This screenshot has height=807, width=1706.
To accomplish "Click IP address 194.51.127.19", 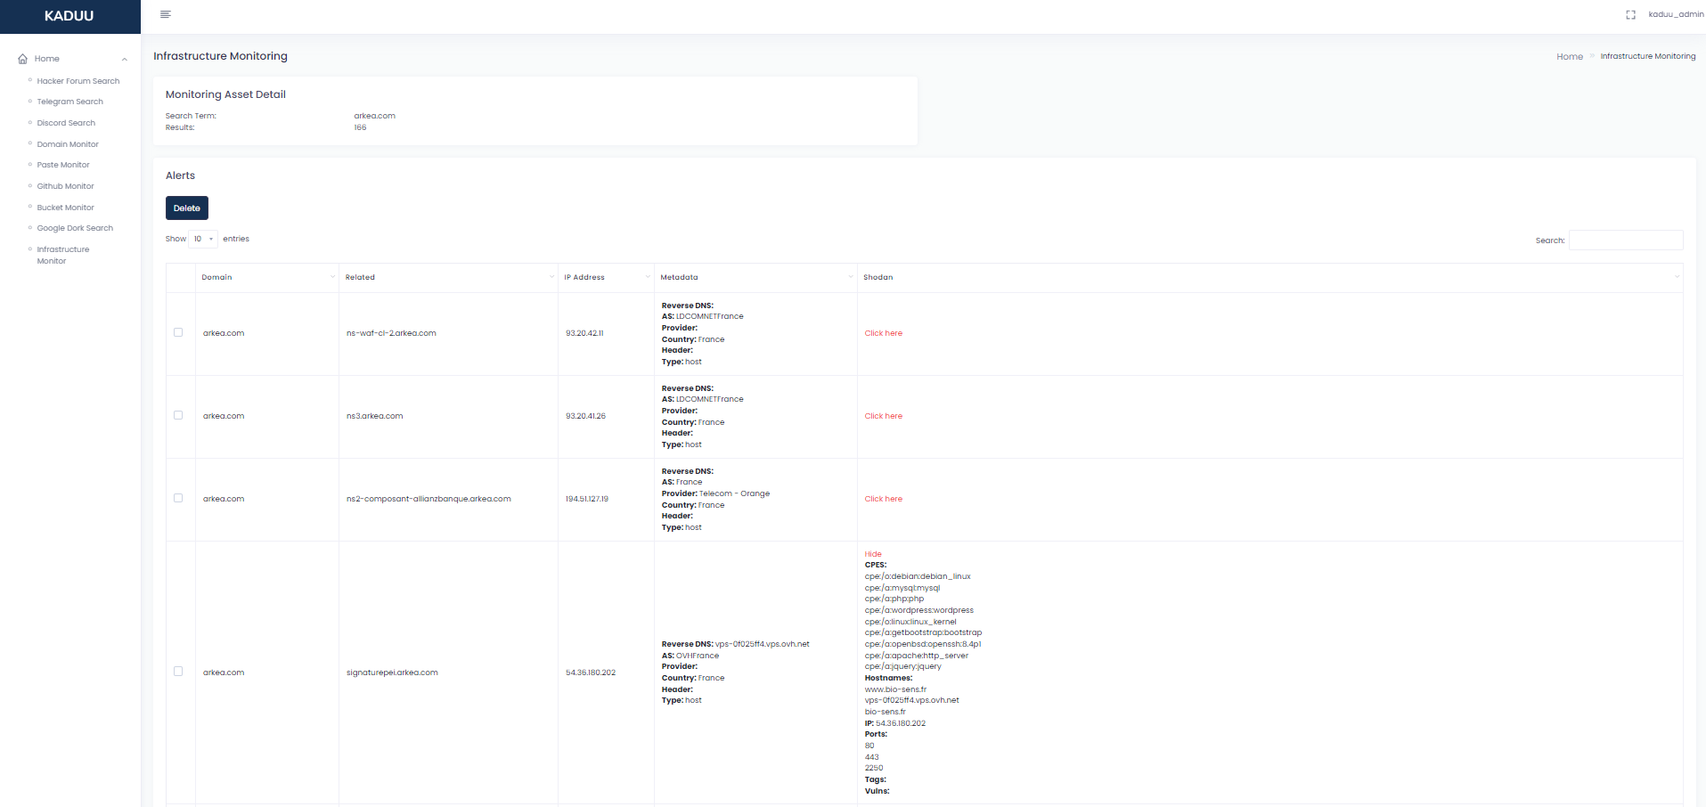I will pos(586,499).
